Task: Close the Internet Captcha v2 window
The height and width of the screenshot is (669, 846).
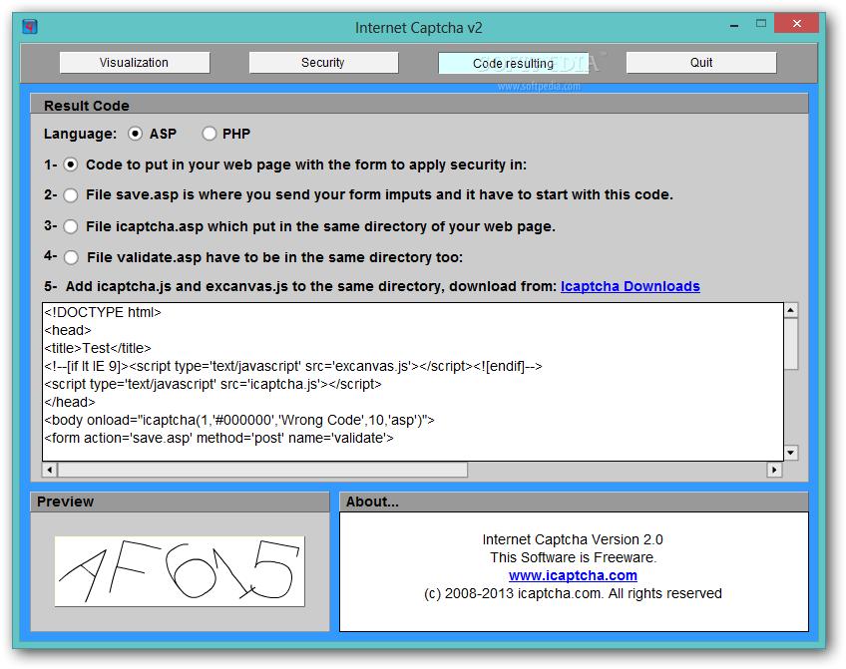Action: 797,24
